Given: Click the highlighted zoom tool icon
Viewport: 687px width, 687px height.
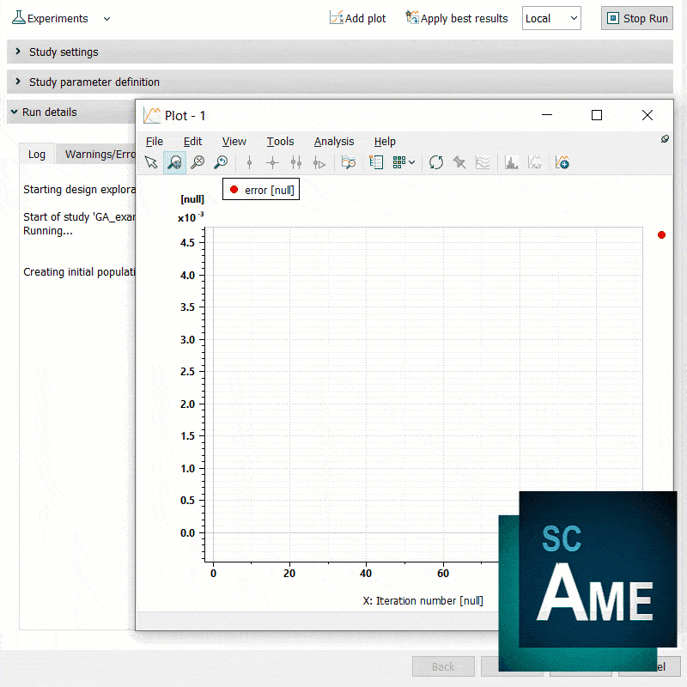Looking at the screenshot, I should coord(174,162).
